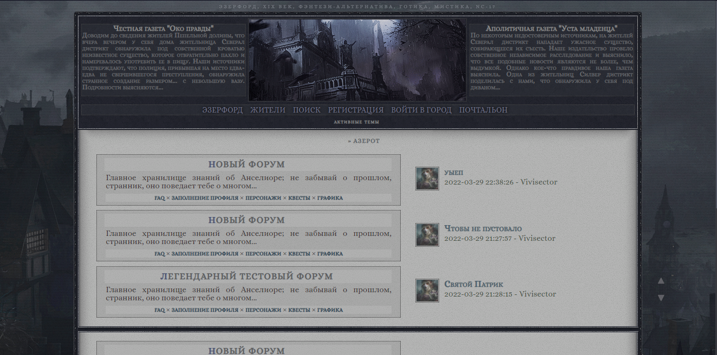Open the topic Святой Патрик

[474, 285]
